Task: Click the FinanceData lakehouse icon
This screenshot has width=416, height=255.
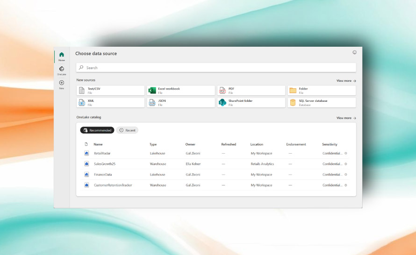Action: (86, 174)
